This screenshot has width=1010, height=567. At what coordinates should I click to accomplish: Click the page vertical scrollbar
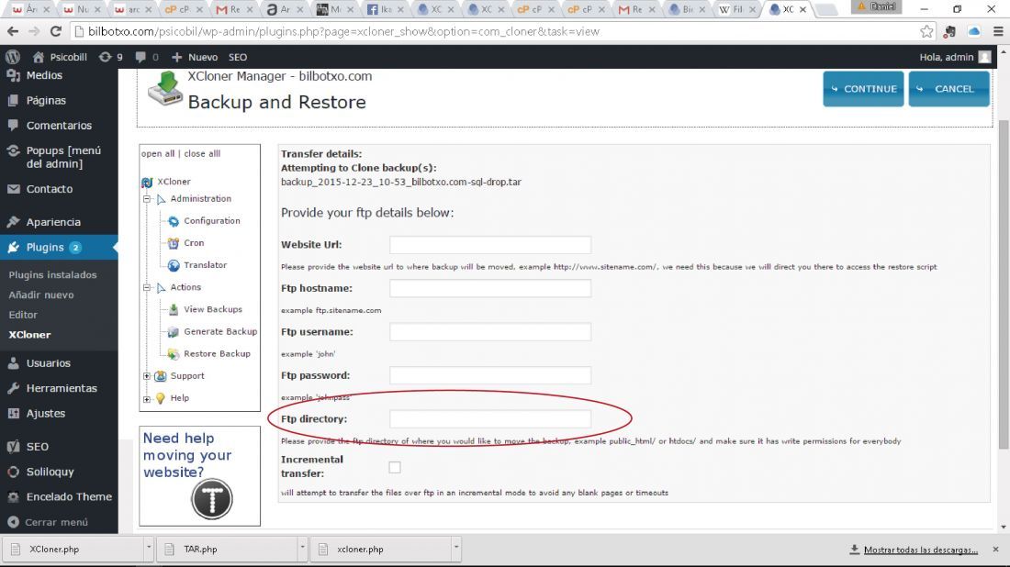1004,285
